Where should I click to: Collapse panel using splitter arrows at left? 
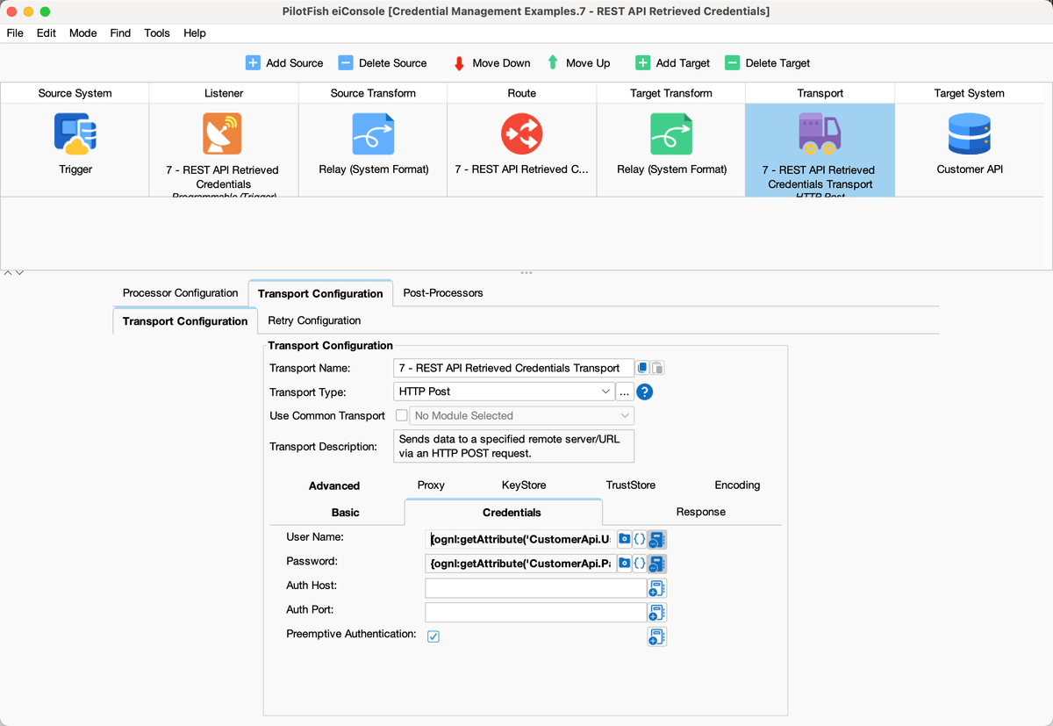pyautogui.click(x=13, y=273)
